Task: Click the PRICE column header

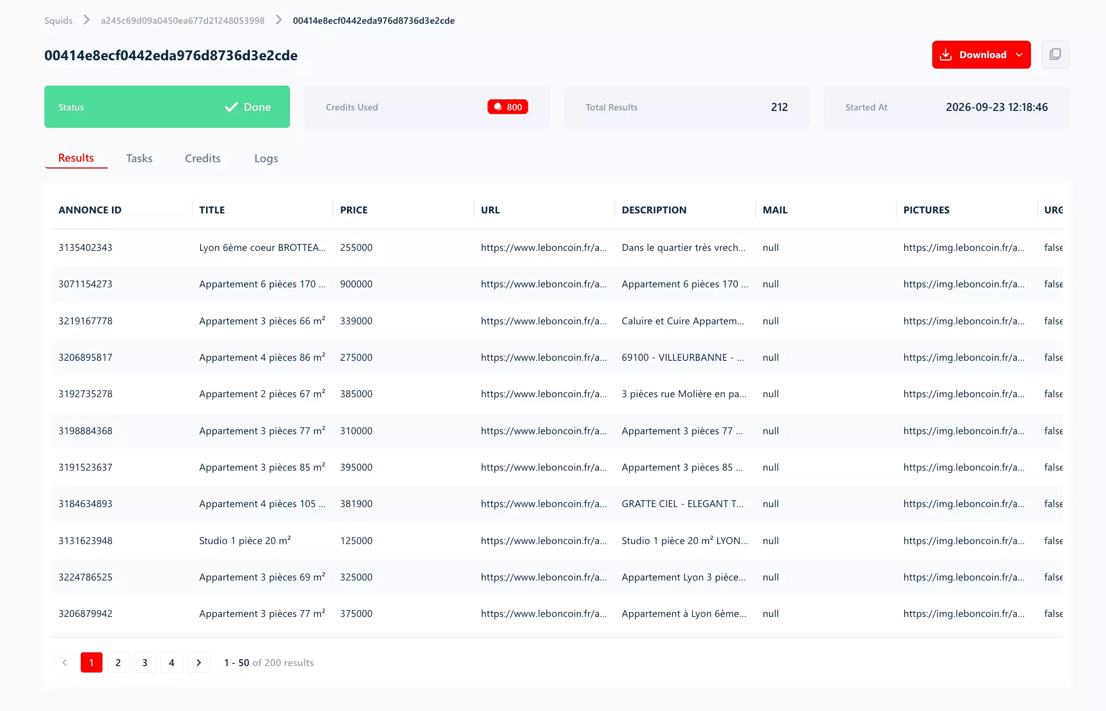Action: point(354,210)
